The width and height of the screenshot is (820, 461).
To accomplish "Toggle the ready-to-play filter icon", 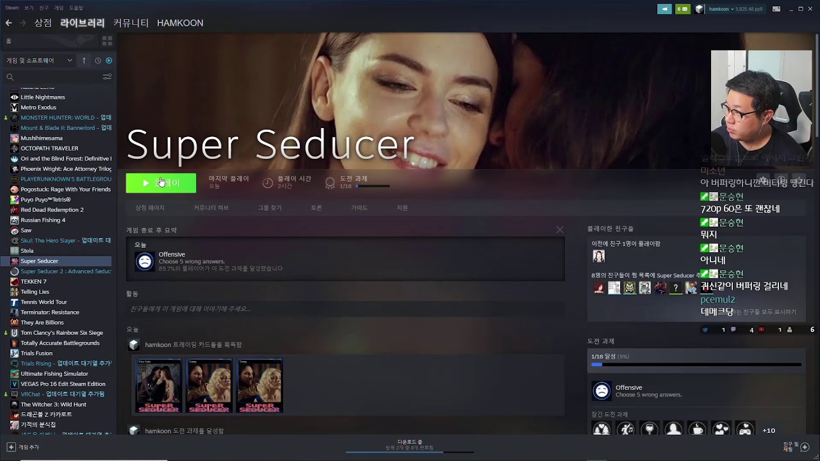I will click(x=109, y=60).
